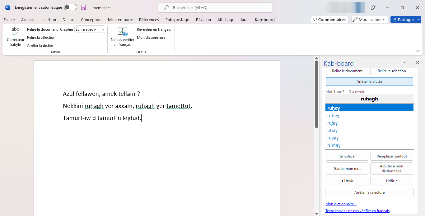The image size is (425, 217).
Task: Select suggestion rumaɣ in list
Action: (369, 145)
